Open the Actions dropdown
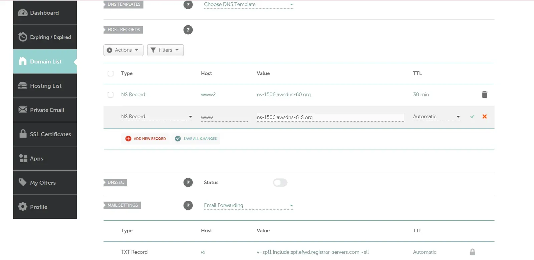 123,50
